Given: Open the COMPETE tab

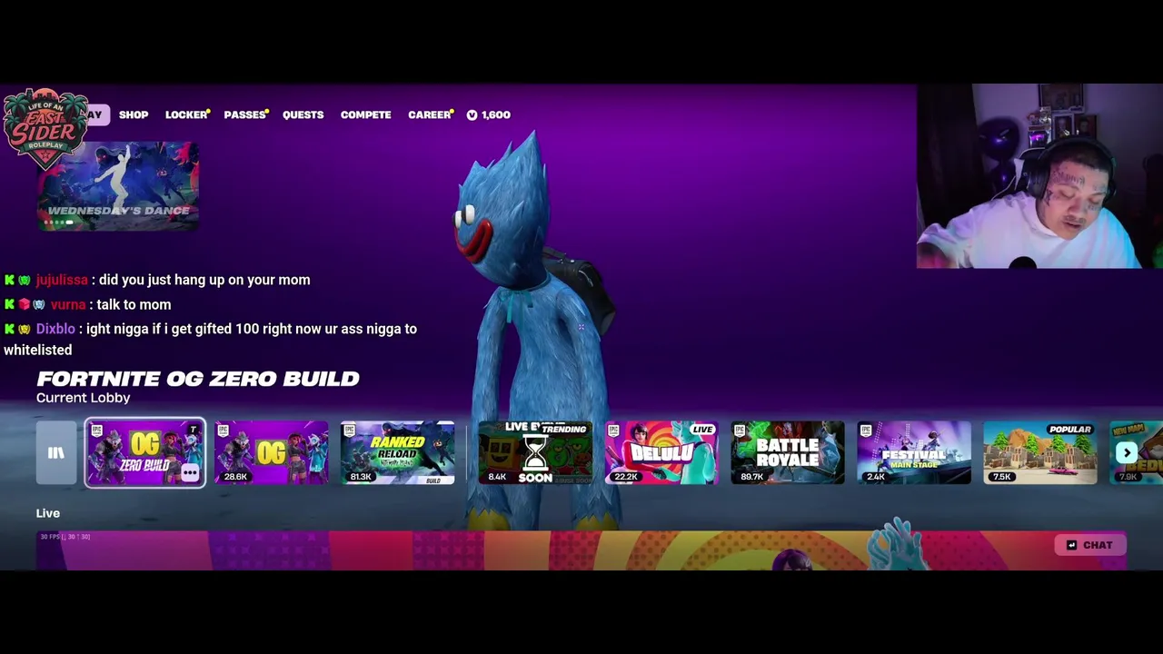Looking at the screenshot, I should point(365,114).
